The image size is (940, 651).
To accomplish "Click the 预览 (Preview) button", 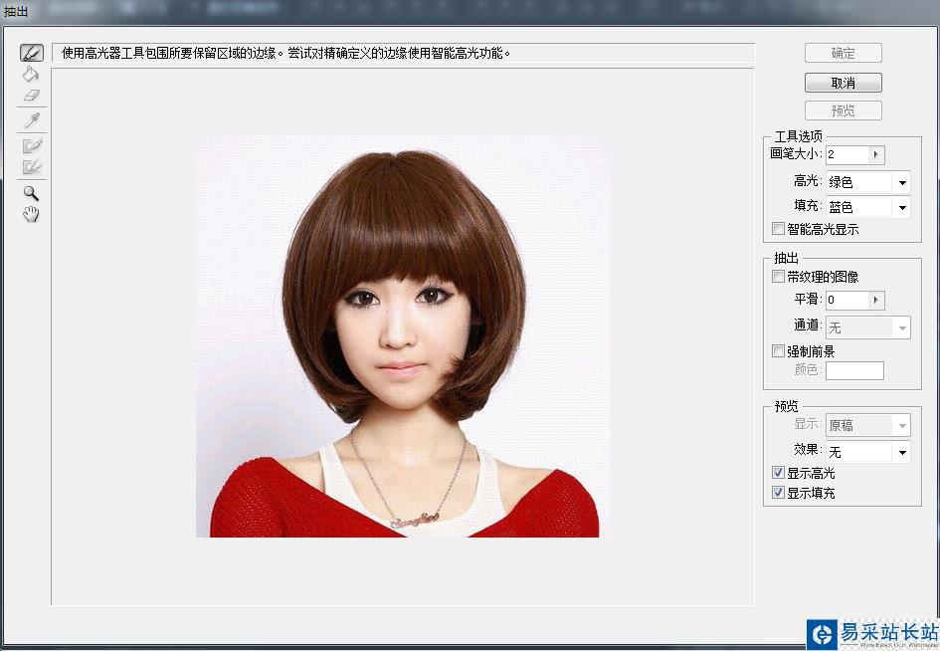I will click(843, 110).
